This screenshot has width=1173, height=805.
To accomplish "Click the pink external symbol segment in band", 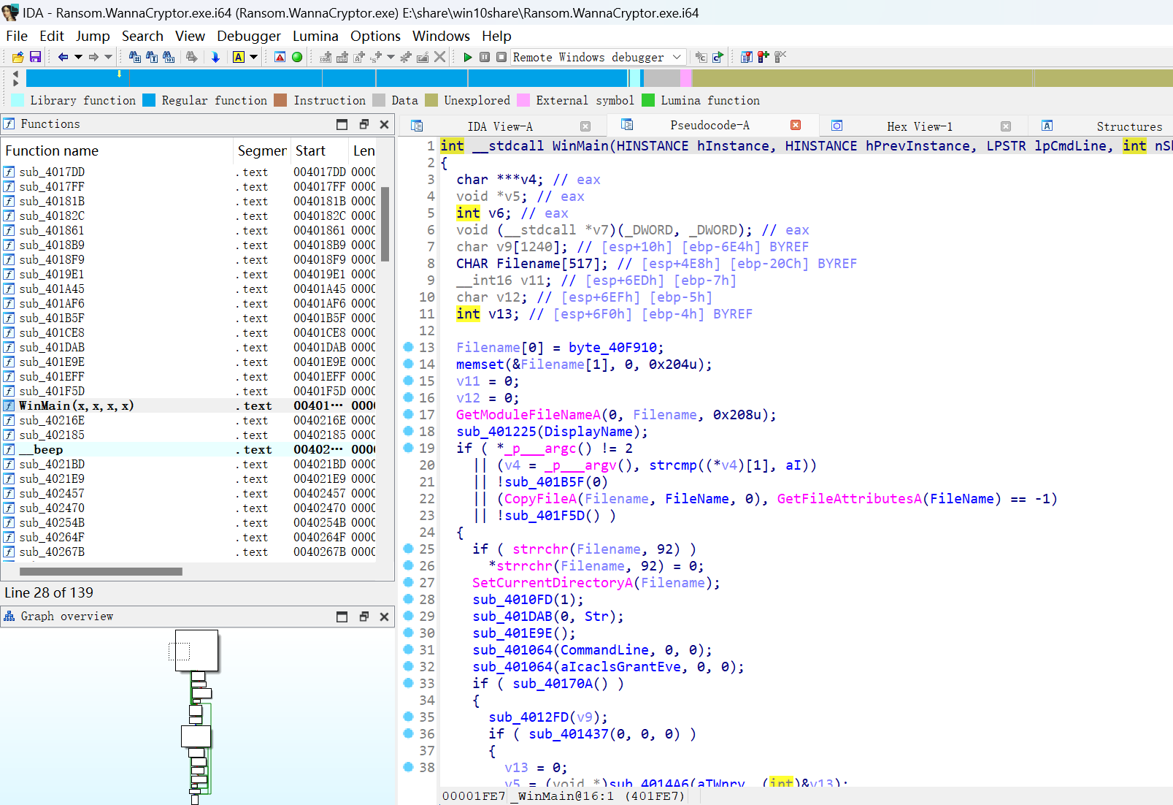I will click(686, 78).
